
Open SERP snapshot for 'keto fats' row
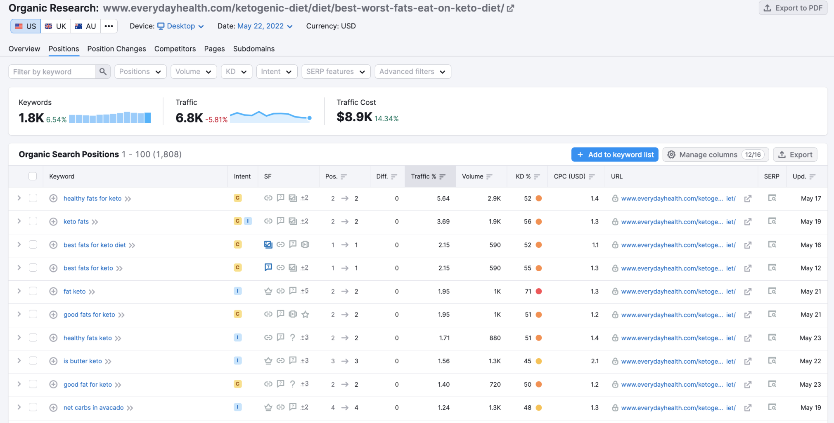772,221
